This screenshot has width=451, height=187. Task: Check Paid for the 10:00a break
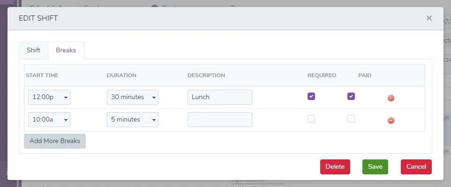(351, 118)
